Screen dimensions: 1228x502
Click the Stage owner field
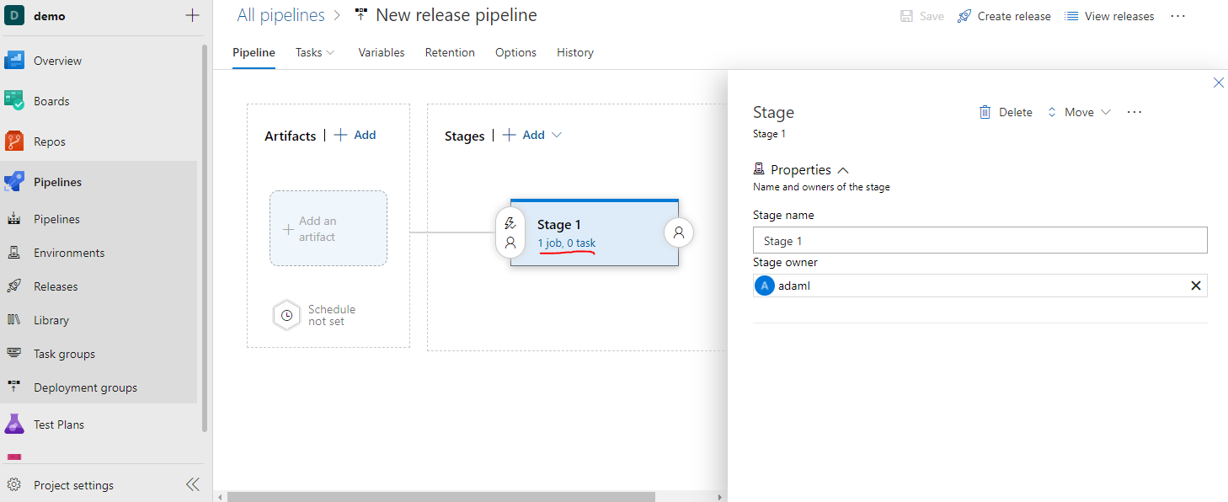pos(980,286)
